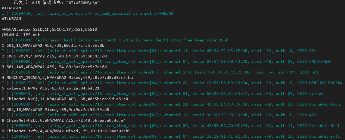Click result row '5 xylnew,1,WPA2 AES'
This screenshot has height=140, width=345.
50,88
